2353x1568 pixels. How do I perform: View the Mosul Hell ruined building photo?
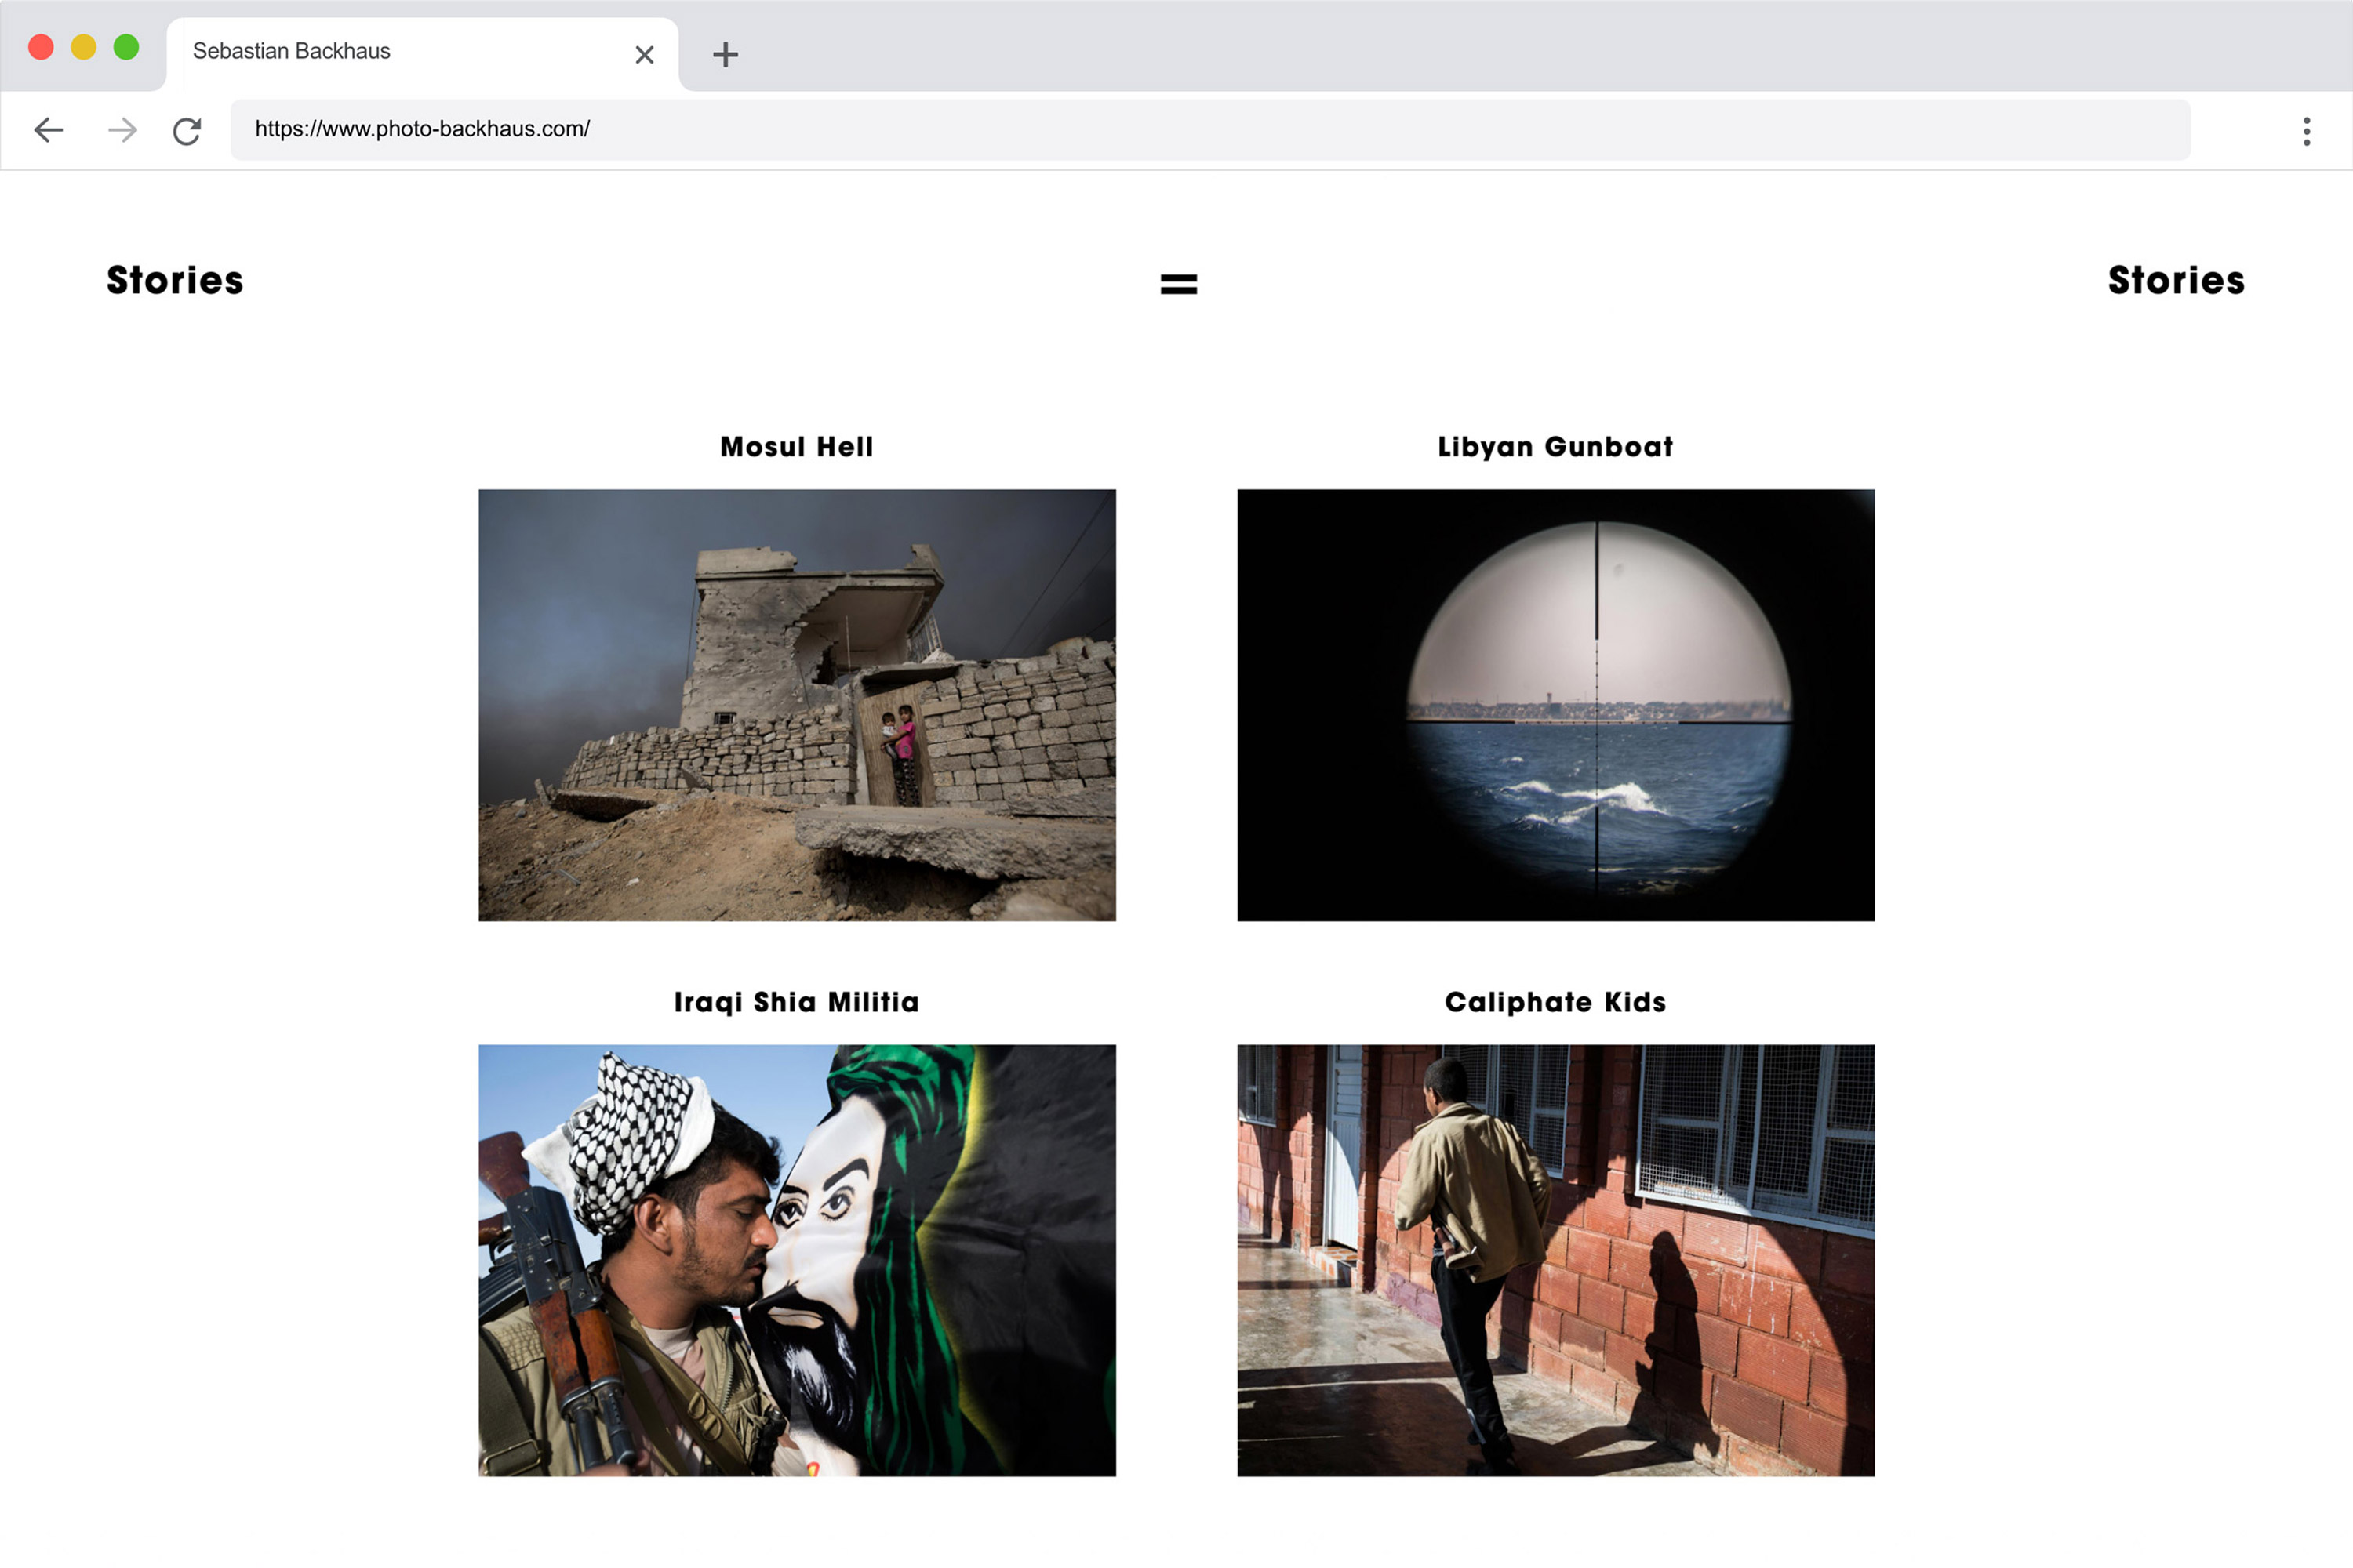798,705
